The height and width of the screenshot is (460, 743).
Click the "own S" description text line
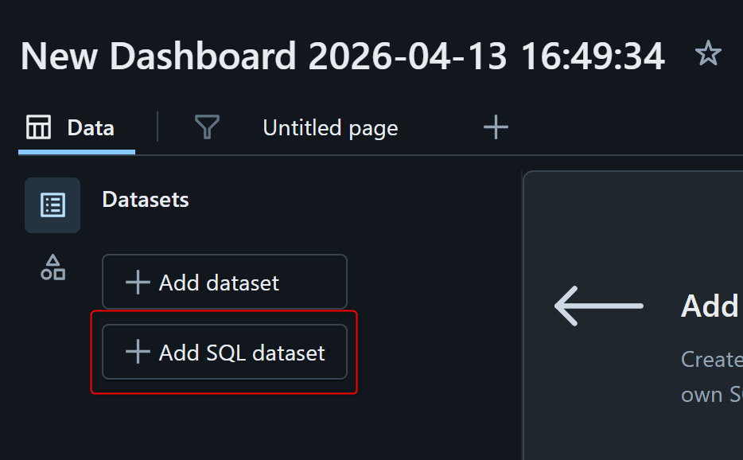click(x=711, y=395)
